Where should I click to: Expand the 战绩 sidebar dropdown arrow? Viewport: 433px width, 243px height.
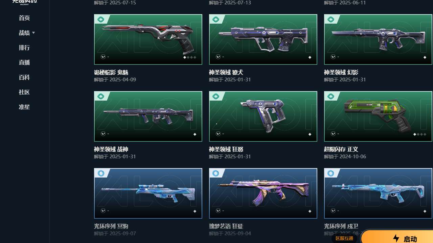33,33
